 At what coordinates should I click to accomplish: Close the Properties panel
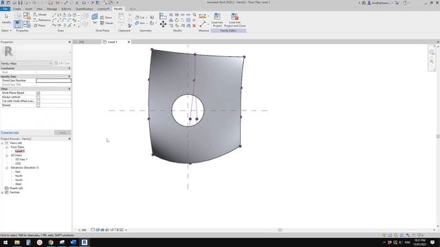click(x=69, y=42)
